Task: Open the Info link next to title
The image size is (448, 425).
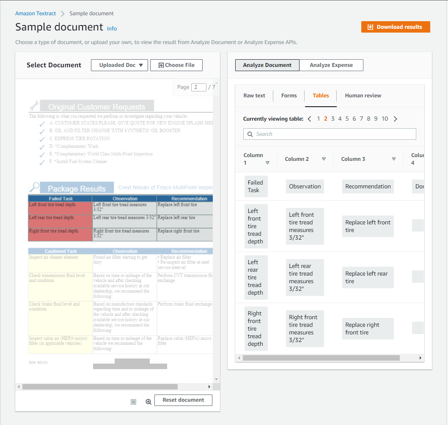Action: 112,29
